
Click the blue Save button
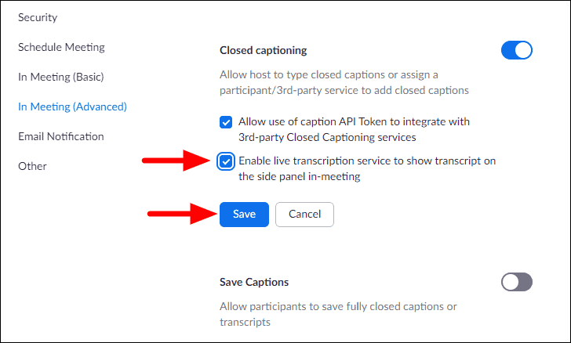coord(244,214)
